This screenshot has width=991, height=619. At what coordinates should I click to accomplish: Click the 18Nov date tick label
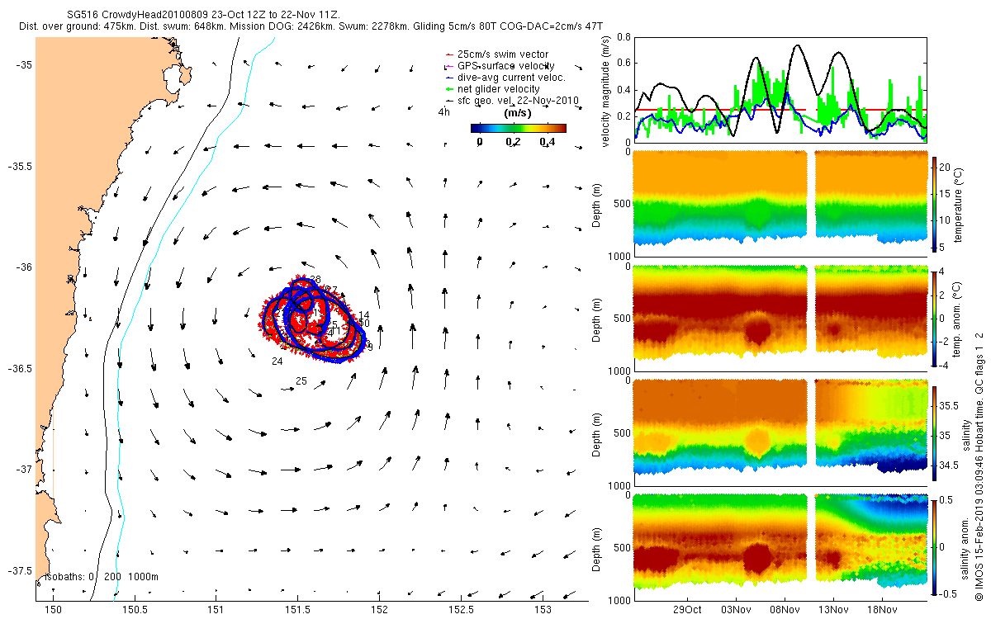point(881,610)
